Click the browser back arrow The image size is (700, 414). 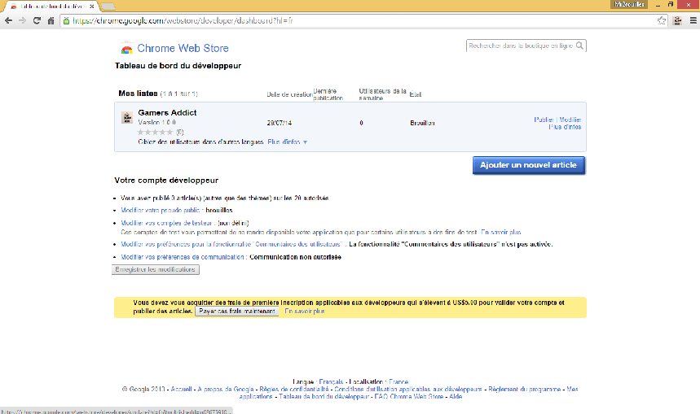tap(8, 20)
